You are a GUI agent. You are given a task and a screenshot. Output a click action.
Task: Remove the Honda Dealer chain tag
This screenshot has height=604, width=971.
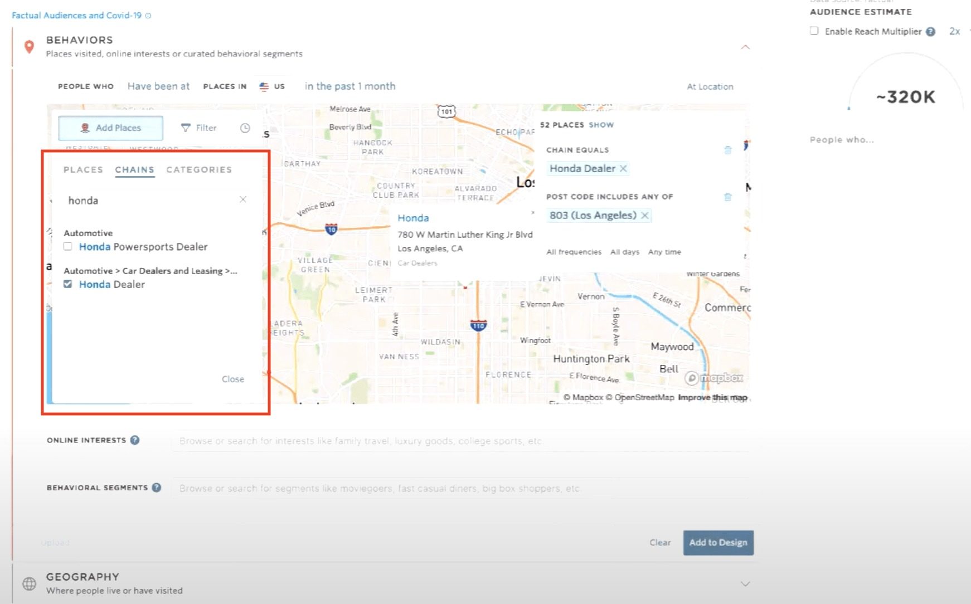[623, 168]
